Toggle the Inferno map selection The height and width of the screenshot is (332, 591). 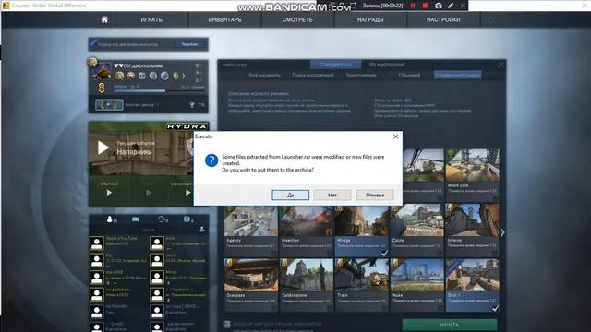(x=472, y=231)
